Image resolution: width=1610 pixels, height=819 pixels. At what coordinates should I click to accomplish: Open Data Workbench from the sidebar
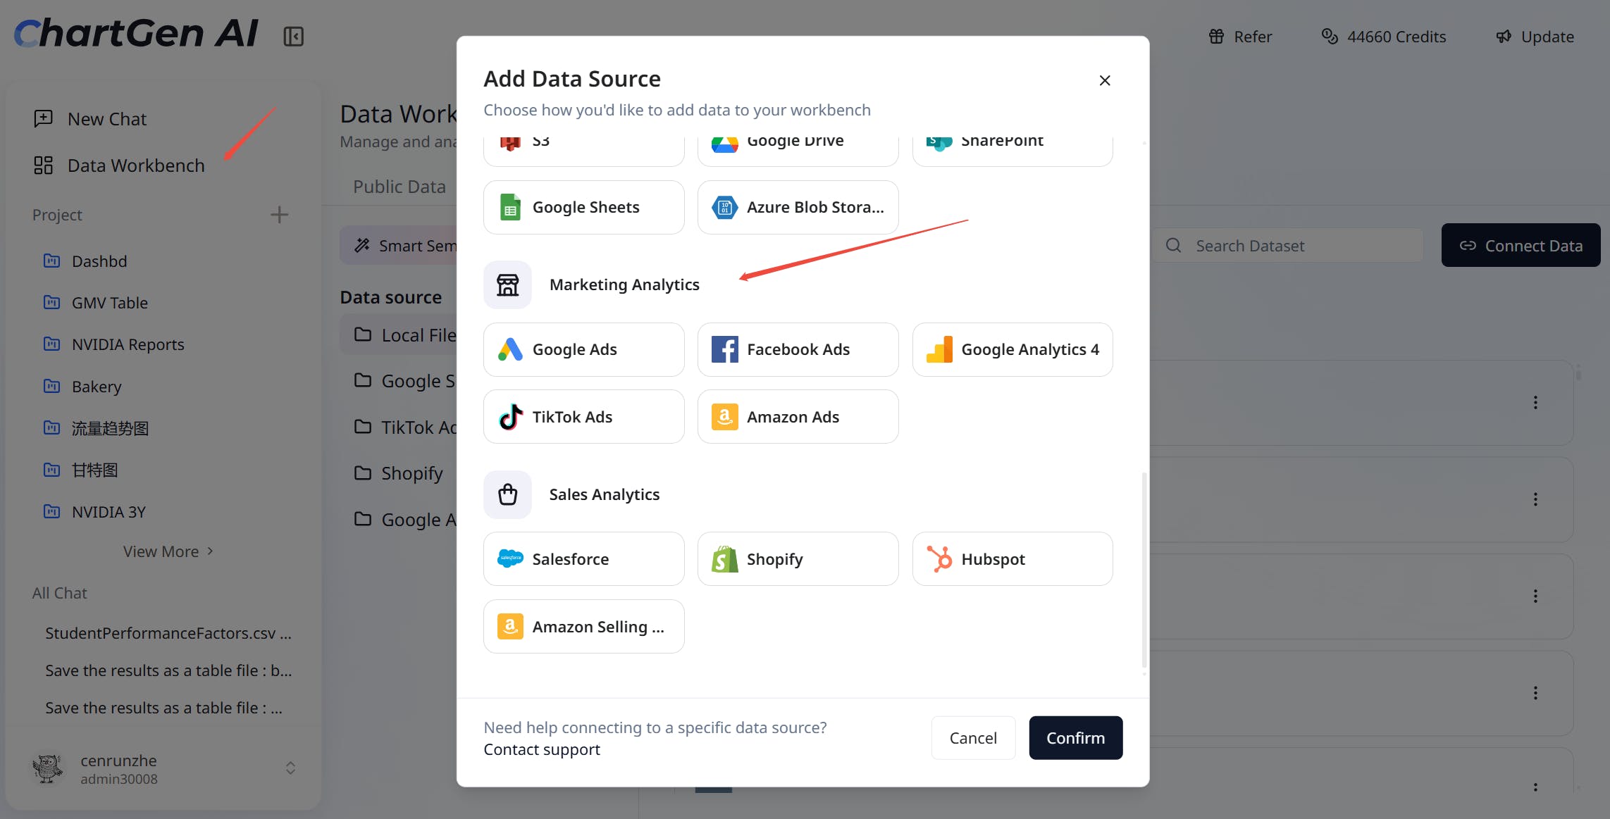pyautogui.click(x=136, y=165)
